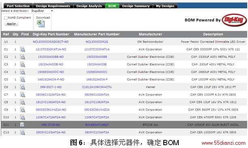Open 12067C472JAT2A-ND part link
Viewport: 248px width, 148px height.
(x=51, y=117)
